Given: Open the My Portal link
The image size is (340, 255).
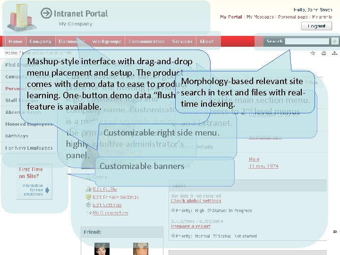Looking at the screenshot, I should click(x=231, y=17).
